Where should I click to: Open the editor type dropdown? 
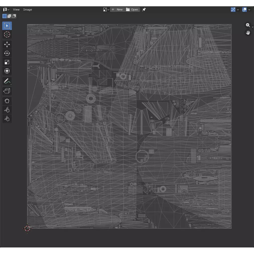pyautogui.click(x=6, y=10)
